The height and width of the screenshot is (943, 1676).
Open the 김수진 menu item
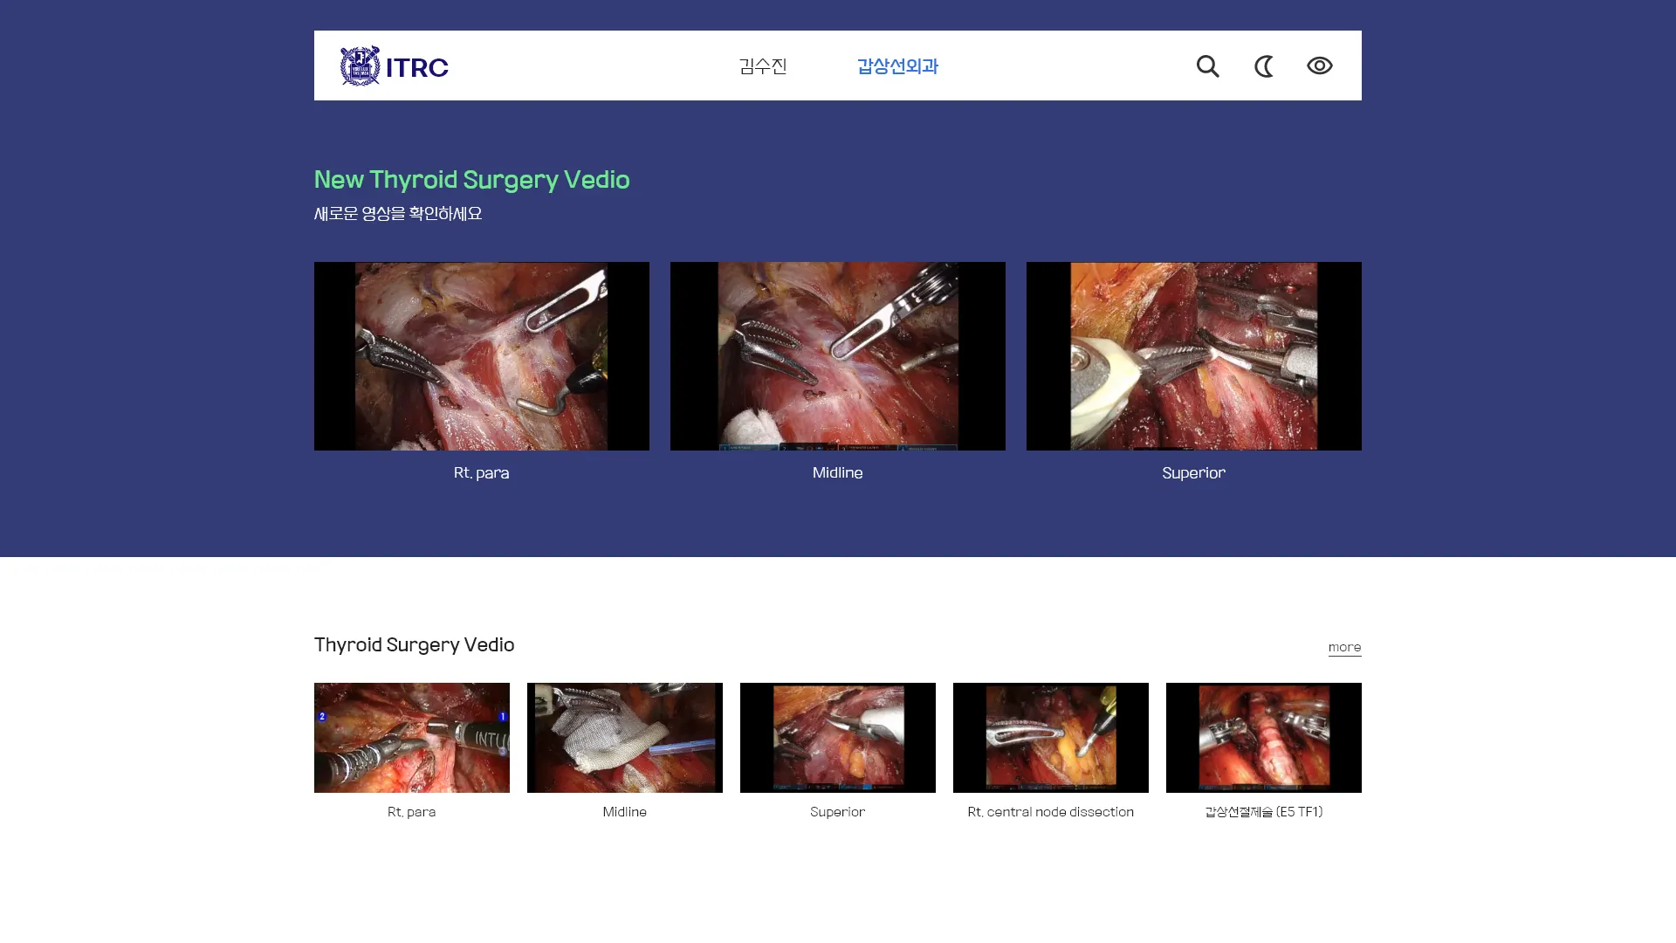click(x=762, y=65)
